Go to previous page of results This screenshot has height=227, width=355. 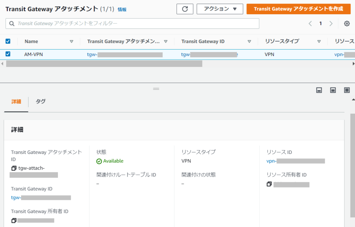[x=310, y=24]
